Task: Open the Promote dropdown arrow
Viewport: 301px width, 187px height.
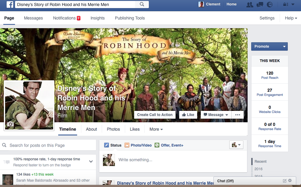Action: (x=284, y=46)
